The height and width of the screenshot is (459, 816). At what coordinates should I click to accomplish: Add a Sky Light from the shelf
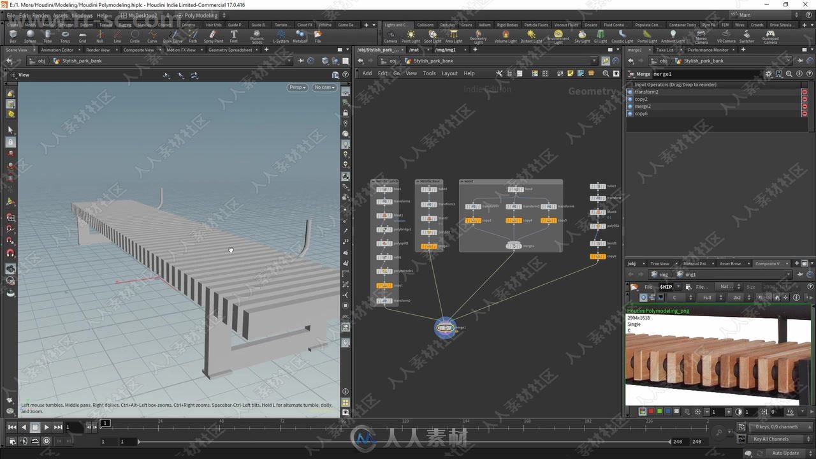pyautogui.click(x=582, y=36)
